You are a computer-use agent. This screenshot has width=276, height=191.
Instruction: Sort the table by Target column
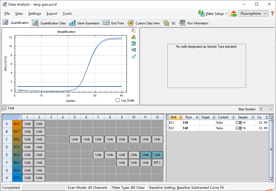(207, 117)
